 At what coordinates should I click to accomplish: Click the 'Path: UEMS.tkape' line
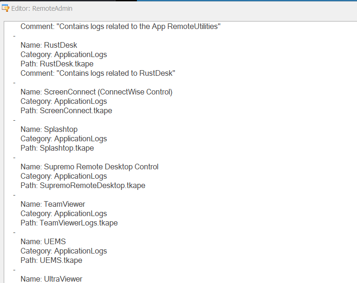coord(51,260)
